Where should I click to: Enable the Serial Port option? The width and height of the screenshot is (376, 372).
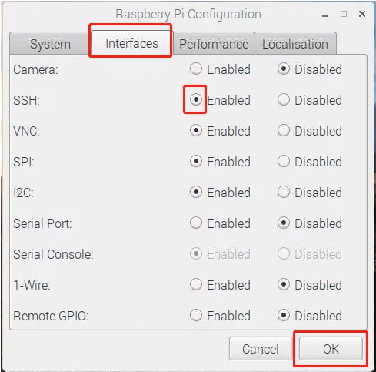coord(196,223)
